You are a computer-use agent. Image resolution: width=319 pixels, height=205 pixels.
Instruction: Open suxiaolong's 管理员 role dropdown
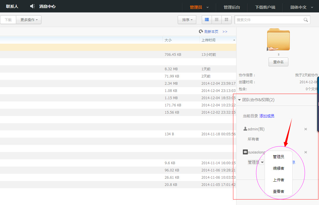coord(255,162)
